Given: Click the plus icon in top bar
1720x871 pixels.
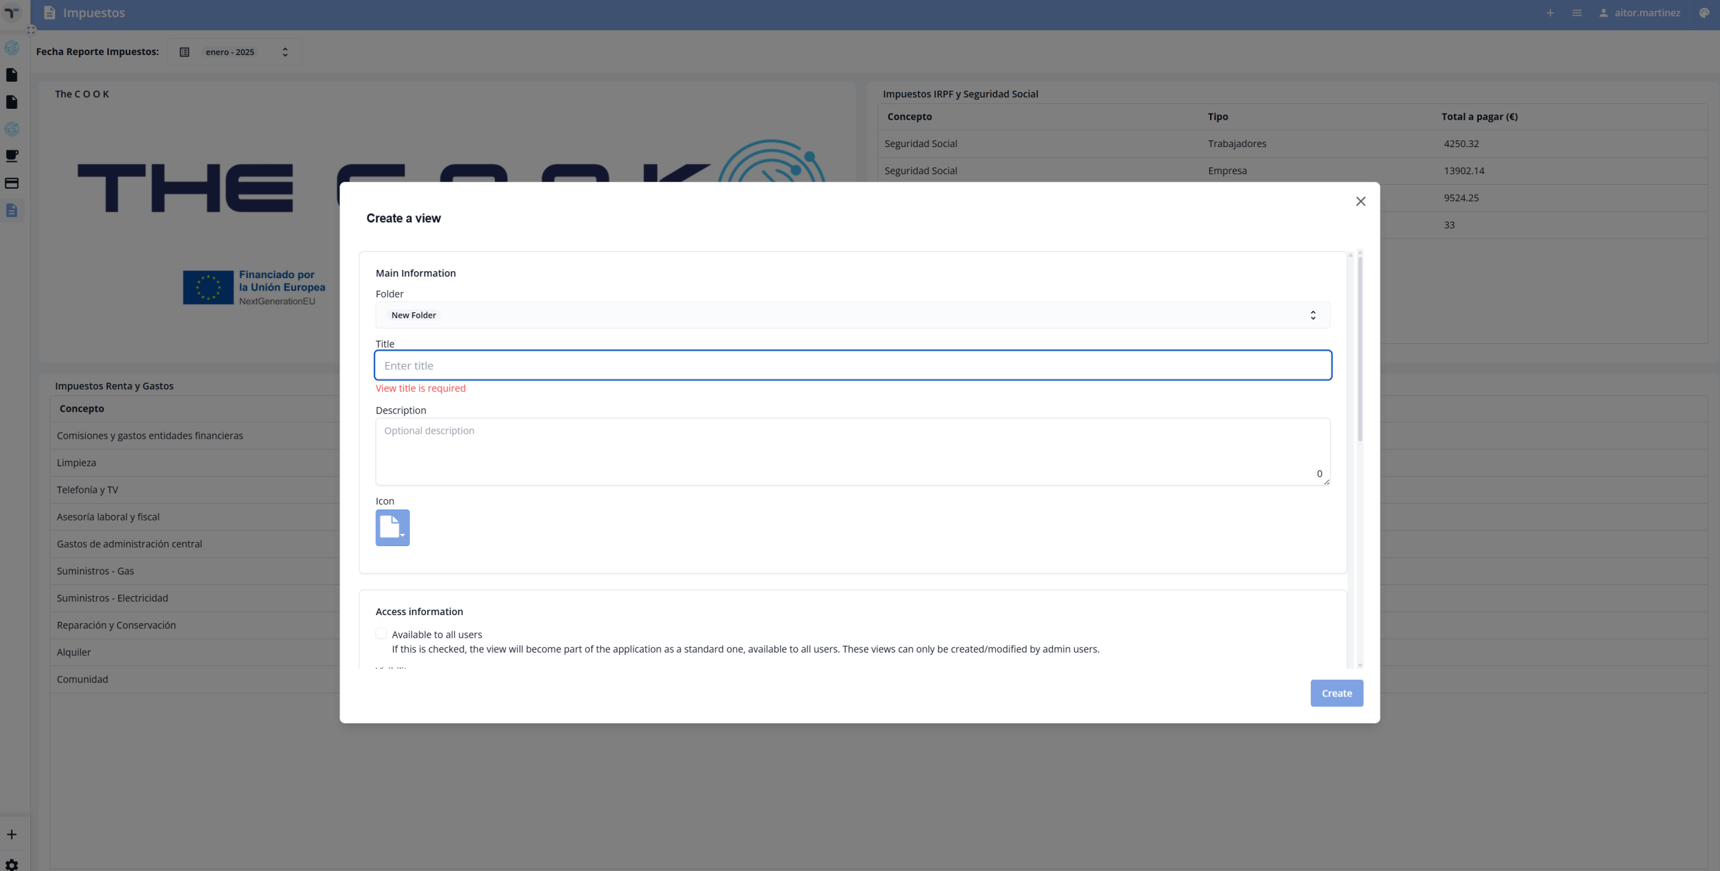Looking at the screenshot, I should [x=1550, y=13].
